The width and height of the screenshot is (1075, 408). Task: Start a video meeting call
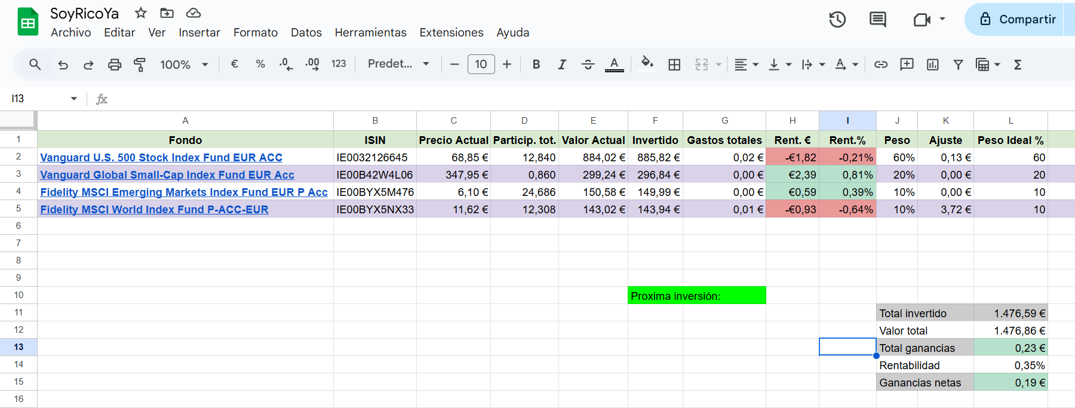923,20
